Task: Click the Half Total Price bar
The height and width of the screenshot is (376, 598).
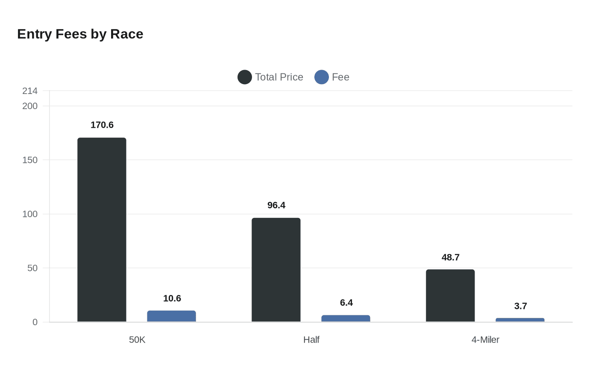Action: click(x=276, y=270)
